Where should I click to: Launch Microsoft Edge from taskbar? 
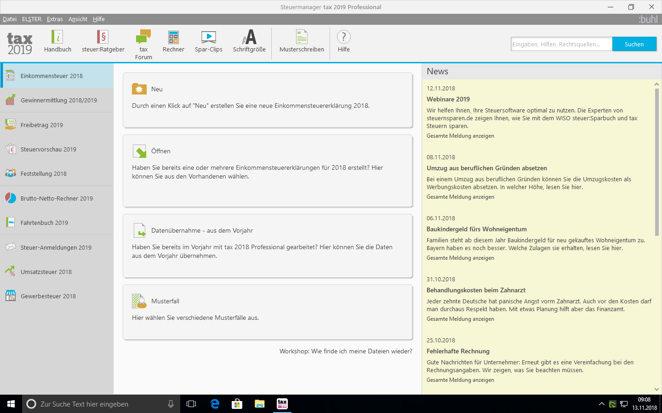click(215, 404)
